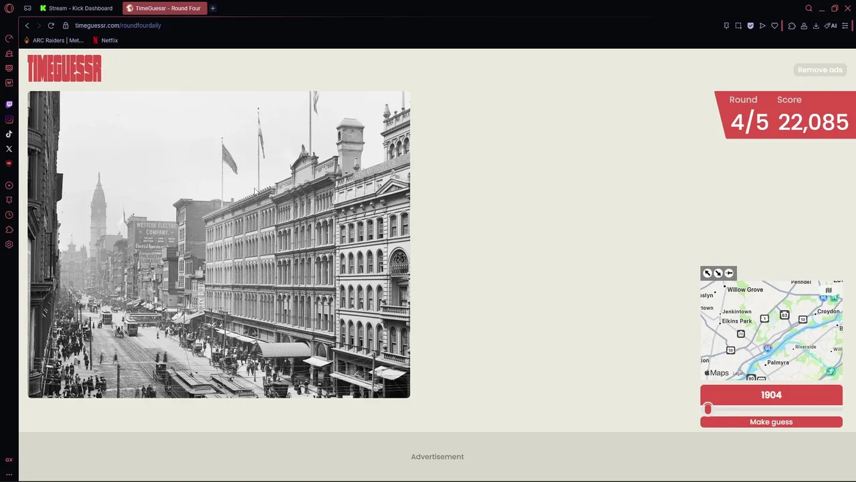Select the TimeGuessr - Round Four tab
This screenshot has width=856, height=482.
[165, 8]
